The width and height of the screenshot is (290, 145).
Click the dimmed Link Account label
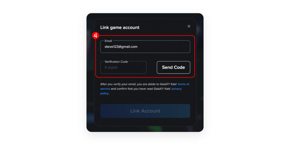point(145,111)
